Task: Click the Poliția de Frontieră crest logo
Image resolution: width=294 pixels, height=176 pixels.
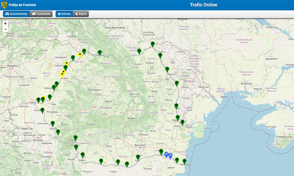Action: tap(5, 5)
